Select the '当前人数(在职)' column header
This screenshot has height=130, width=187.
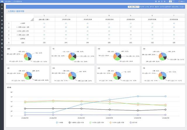click(x=44, y=19)
